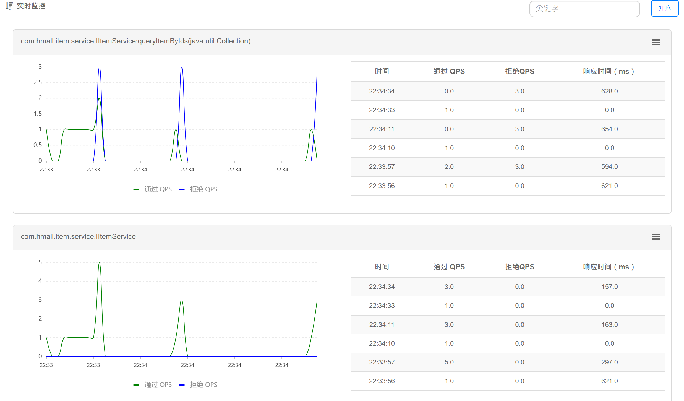Click the sort icon beside 实时监控

coord(9,6)
